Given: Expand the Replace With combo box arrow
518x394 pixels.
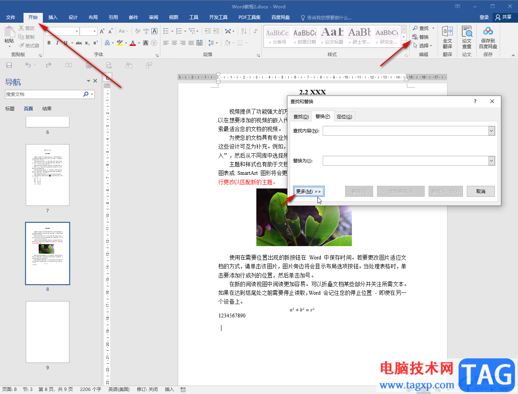Looking at the screenshot, I should click(491, 161).
